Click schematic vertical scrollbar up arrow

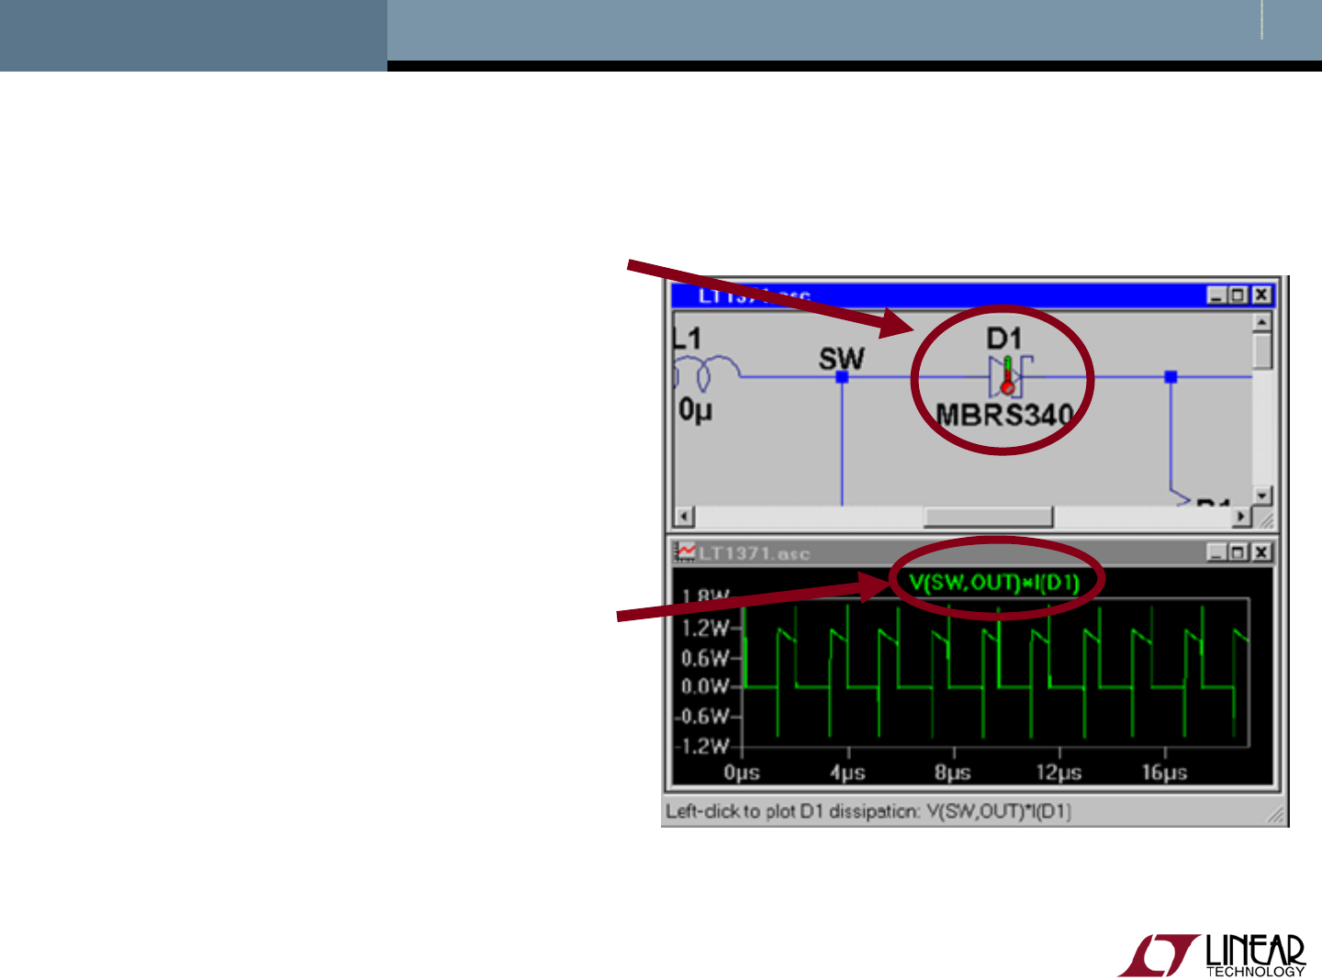(1262, 322)
